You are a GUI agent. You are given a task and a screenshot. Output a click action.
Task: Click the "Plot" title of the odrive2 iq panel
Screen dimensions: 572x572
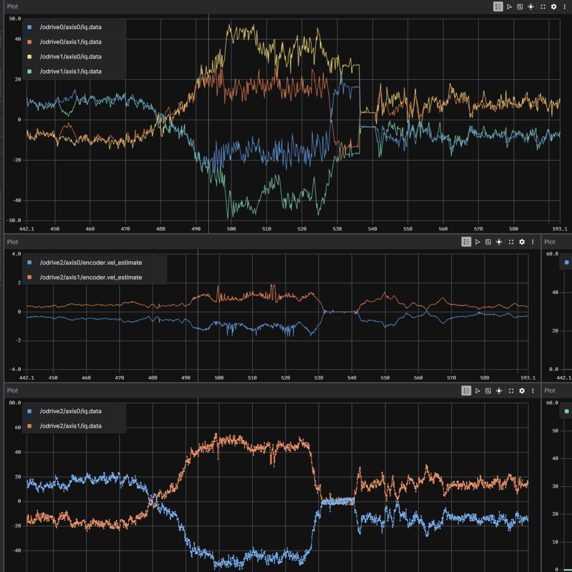pyautogui.click(x=13, y=391)
